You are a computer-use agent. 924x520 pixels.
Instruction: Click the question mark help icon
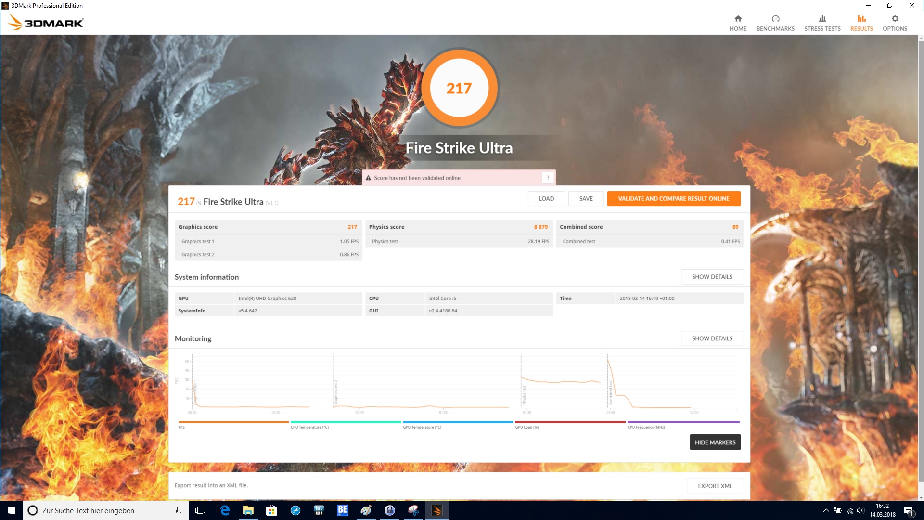(548, 178)
